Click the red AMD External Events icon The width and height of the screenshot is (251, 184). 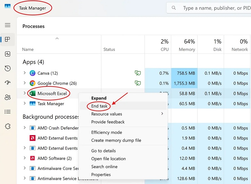point(33,138)
